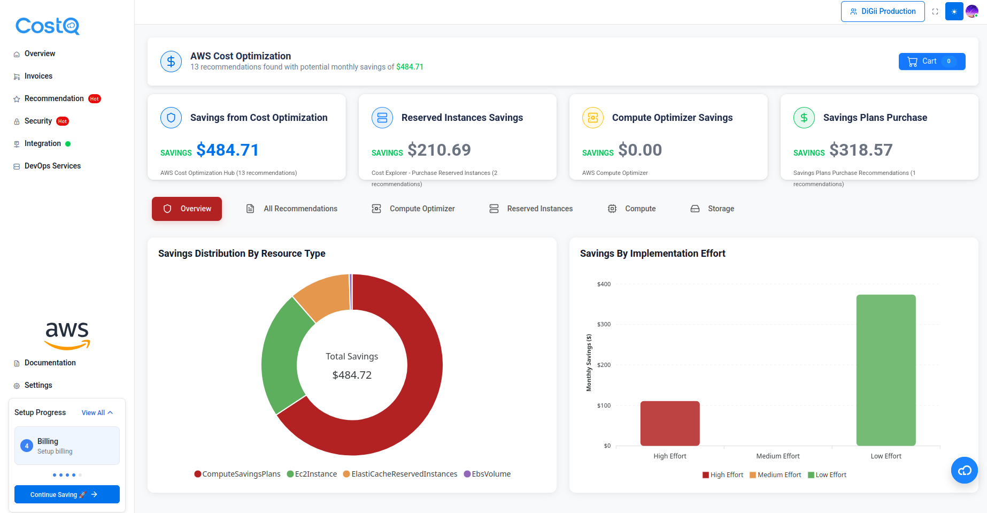Image resolution: width=987 pixels, height=513 pixels.
Task: Toggle the Medium Effort legend item
Action: [x=775, y=475]
